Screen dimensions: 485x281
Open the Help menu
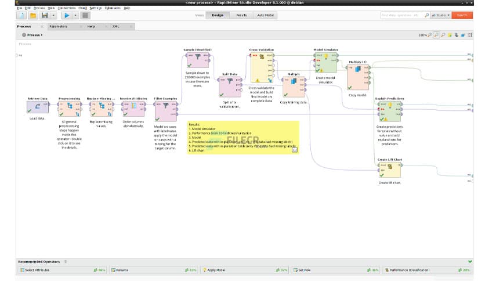pyautogui.click(x=127, y=8)
